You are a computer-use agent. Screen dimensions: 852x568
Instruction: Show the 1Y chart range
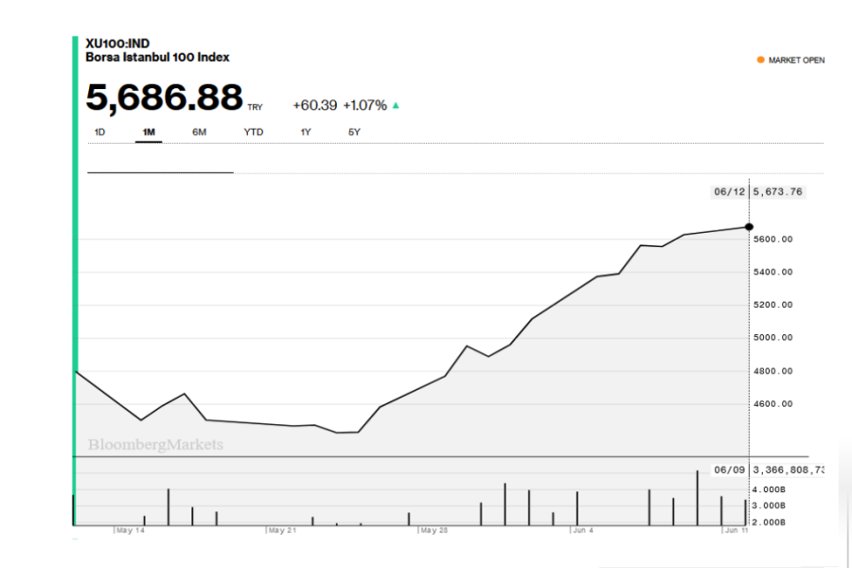point(306,133)
